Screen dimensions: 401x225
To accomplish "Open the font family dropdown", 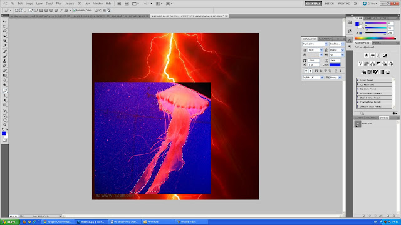I will 326,44.
